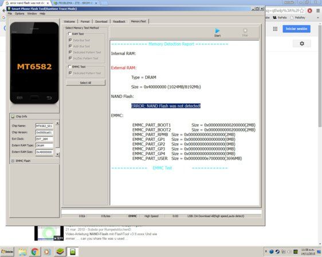Switch to the Readback tab
322x257 pixels.
click(119, 22)
